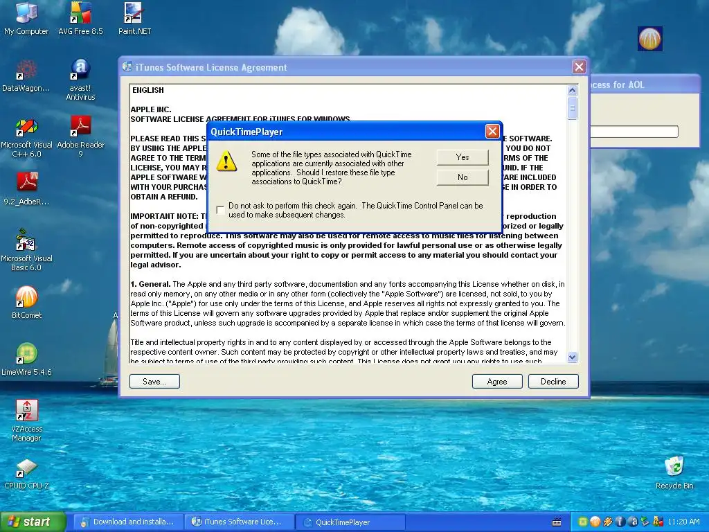Click scroll down arrow of license text
709x532 pixels.
pyautogui.click(x=572, y=357)
